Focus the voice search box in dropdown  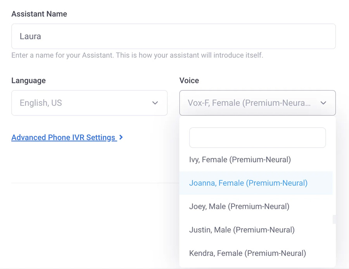[257, 138]
